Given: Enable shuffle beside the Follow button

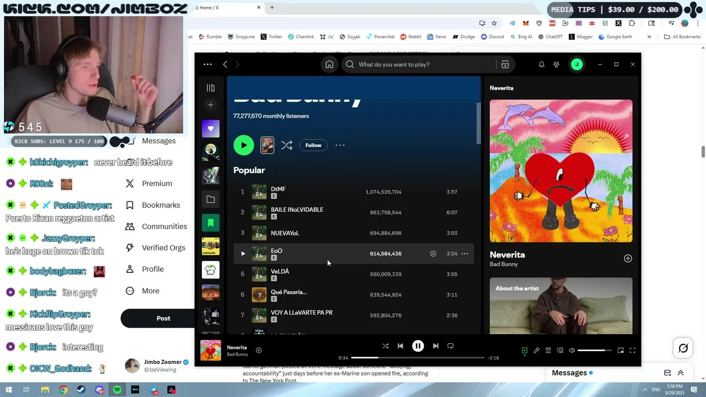Looking at the screenshot, I should click(x=287, y=145).
